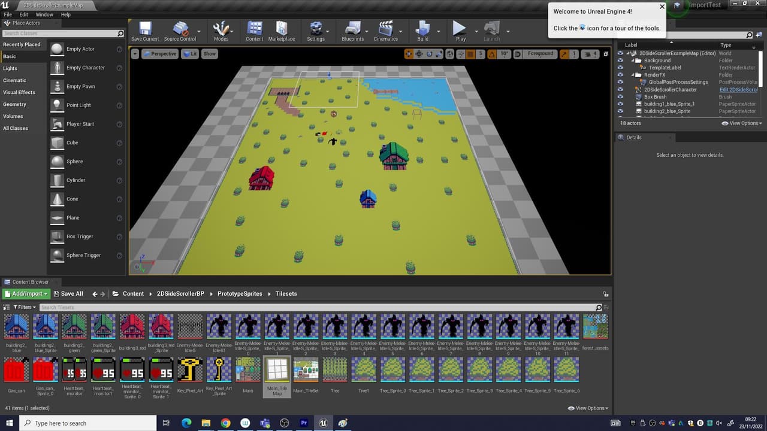Open the Perspective view mode dropdown

pos(159,54)
